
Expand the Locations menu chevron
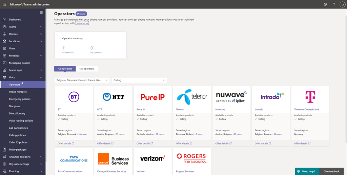tap(41, 41)
